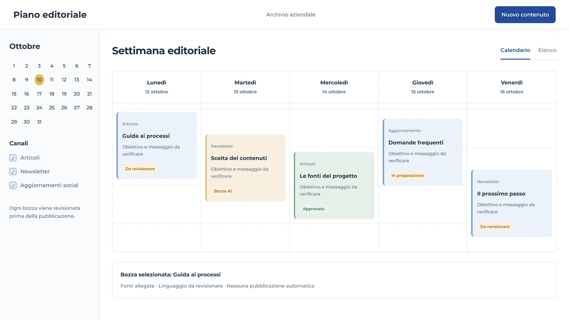Open the Scelta dei contenuti card
Screen dimensions: 569x320
245,168
